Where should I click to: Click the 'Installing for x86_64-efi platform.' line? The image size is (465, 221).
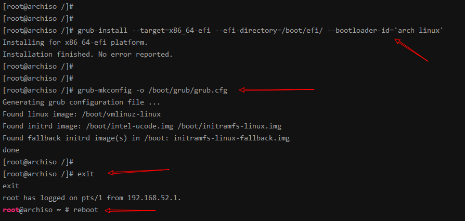(75, 43)
